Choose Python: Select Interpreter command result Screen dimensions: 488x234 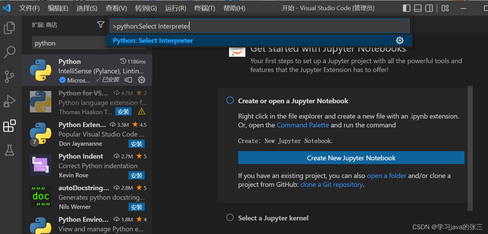pos(259,40)
